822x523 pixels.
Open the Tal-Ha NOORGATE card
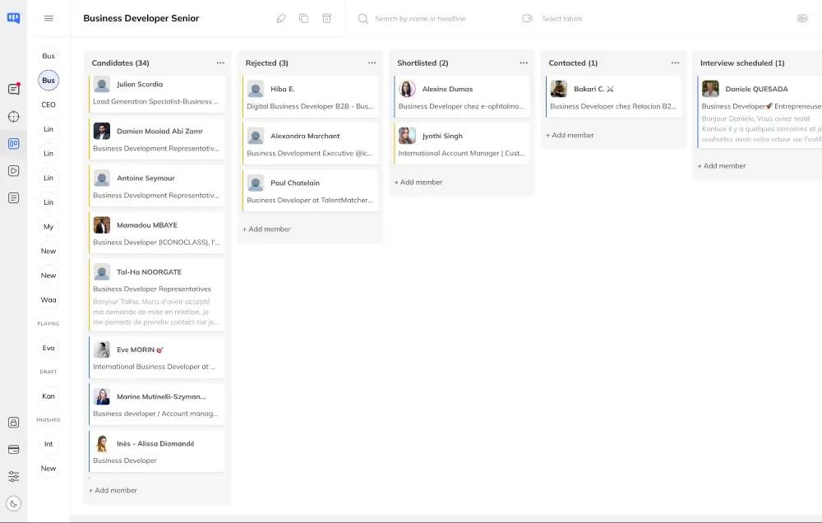(157, 296)
